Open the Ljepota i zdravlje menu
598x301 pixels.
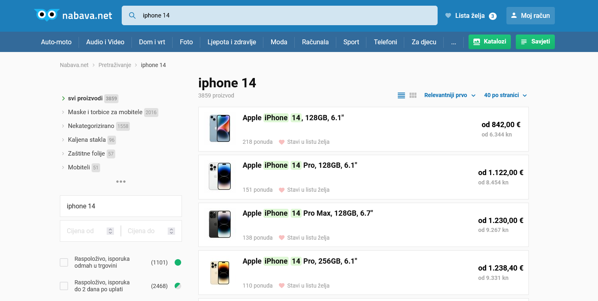point(232,42)
